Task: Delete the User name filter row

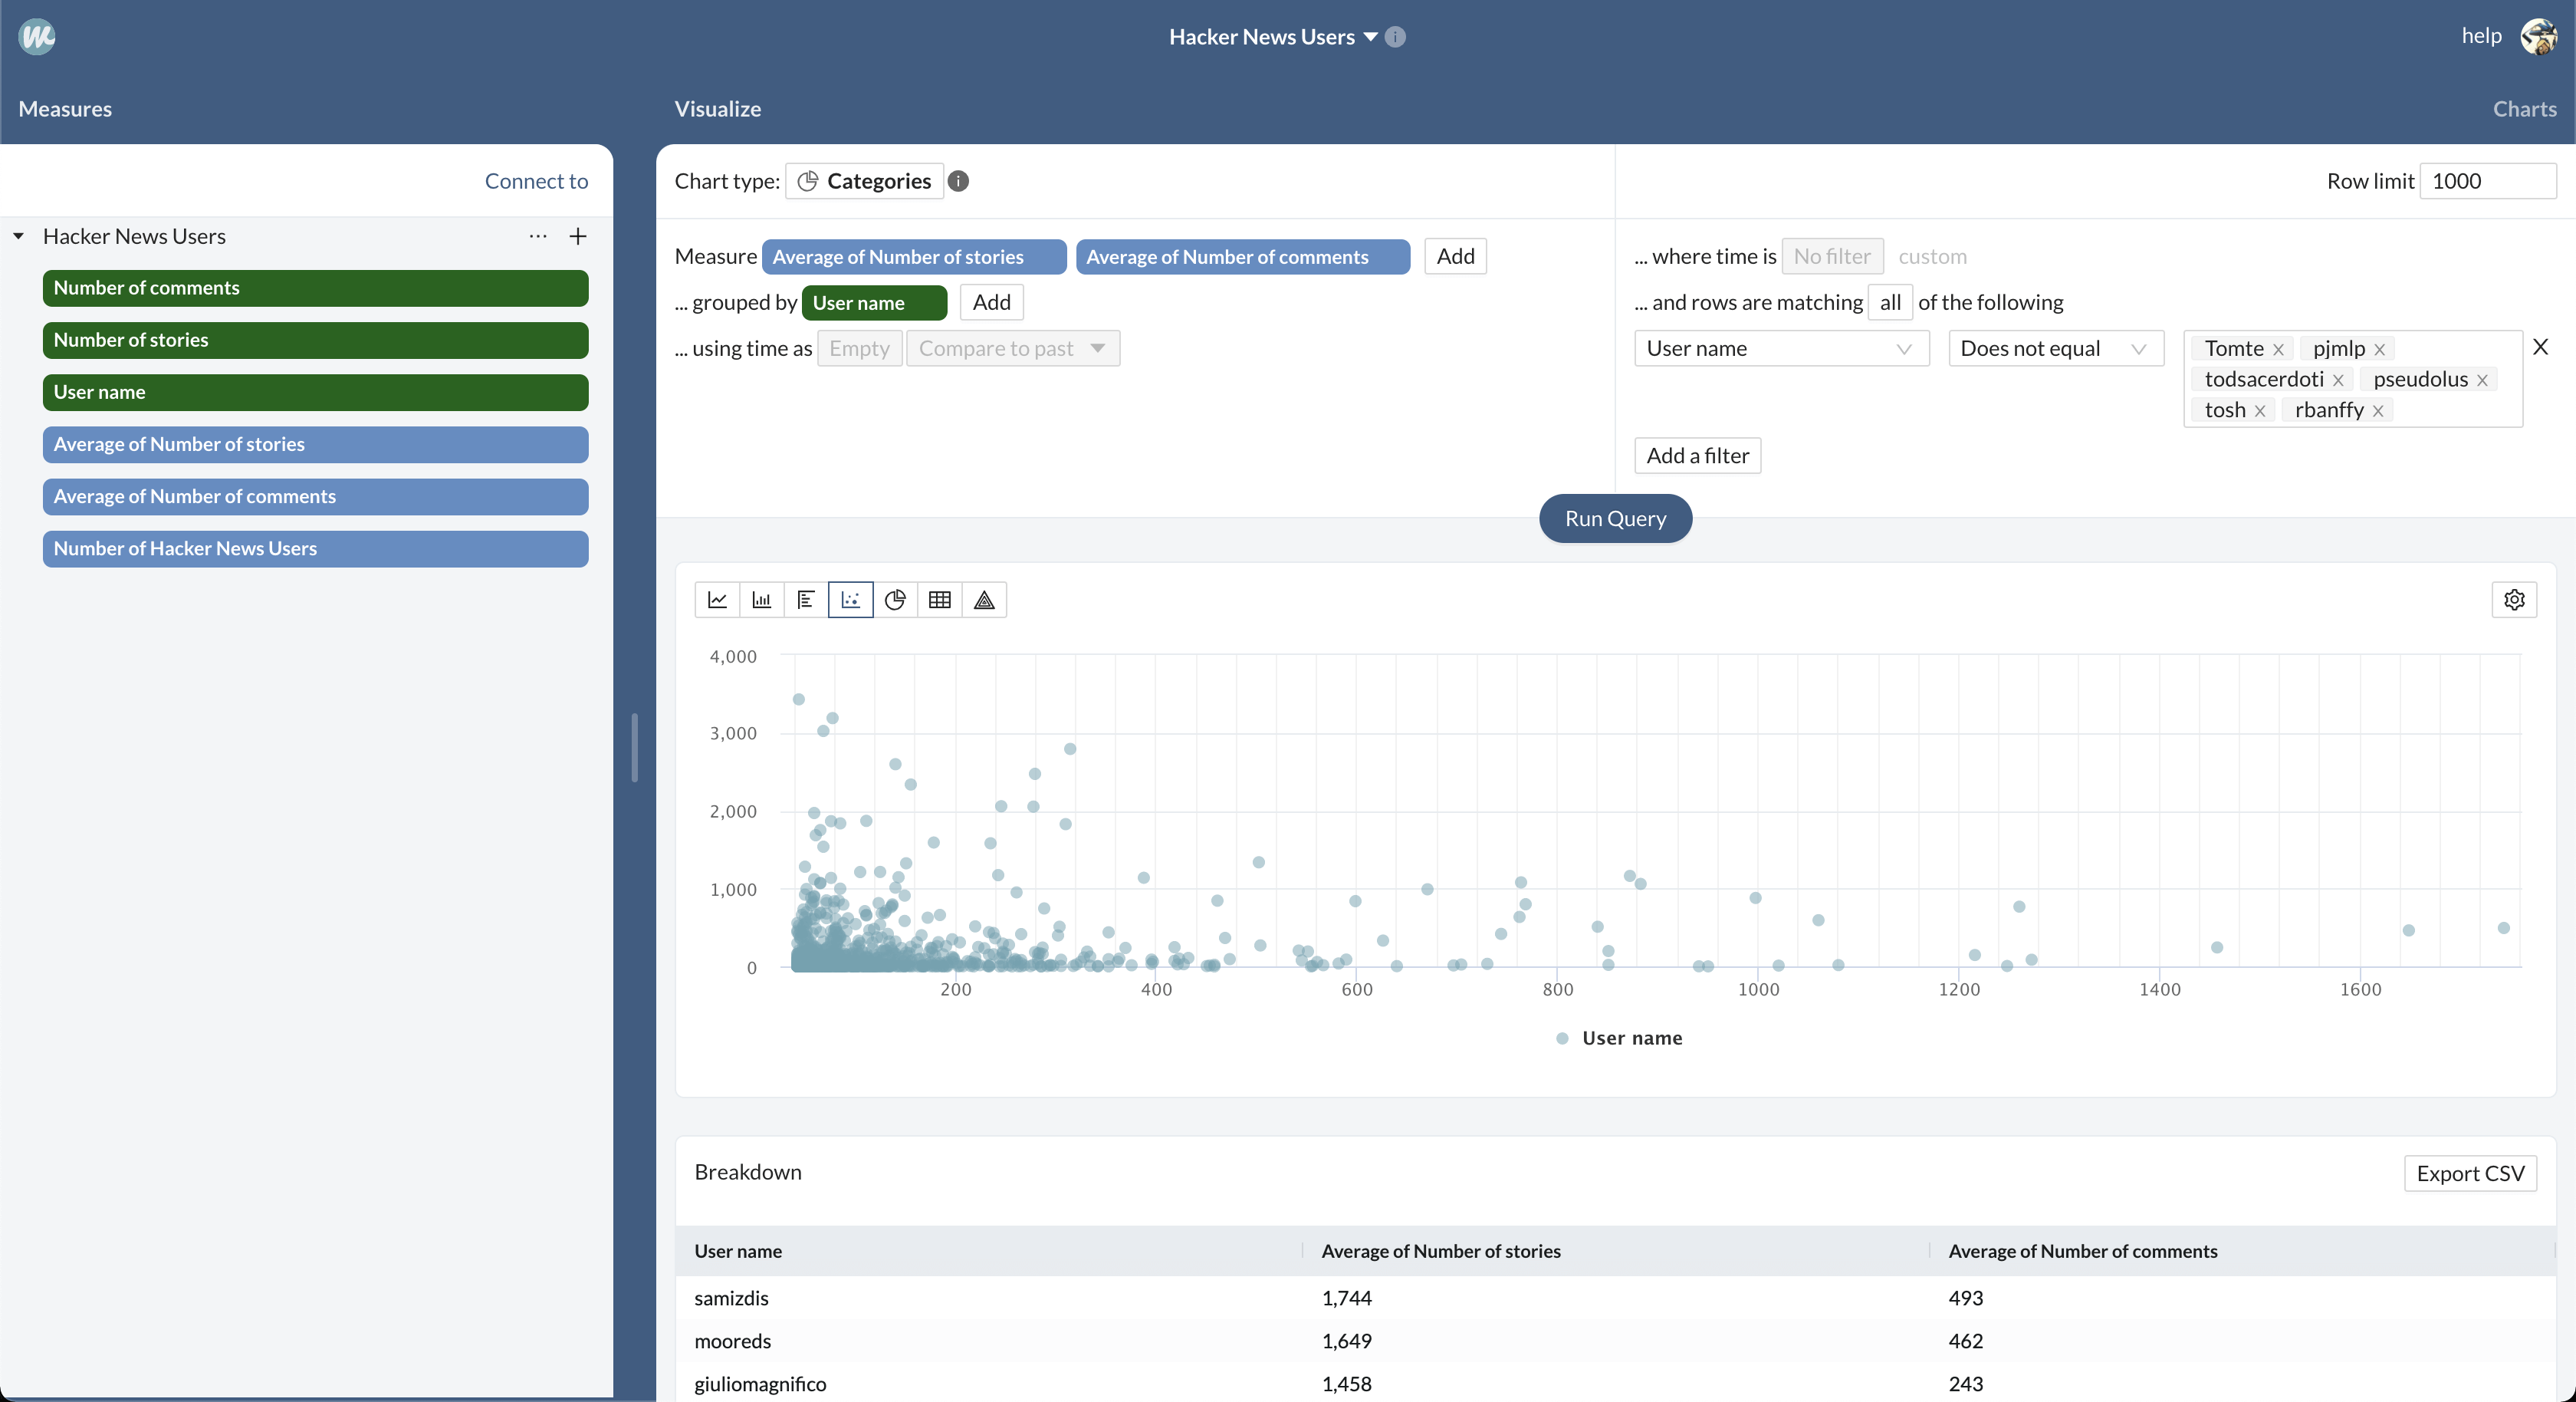Action: pos(2541,347)
